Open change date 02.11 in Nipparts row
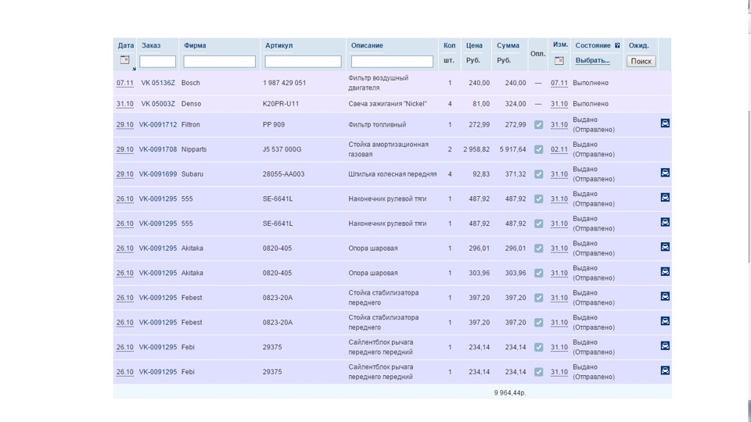The image size is (751, 422). [x=559, y=149]
